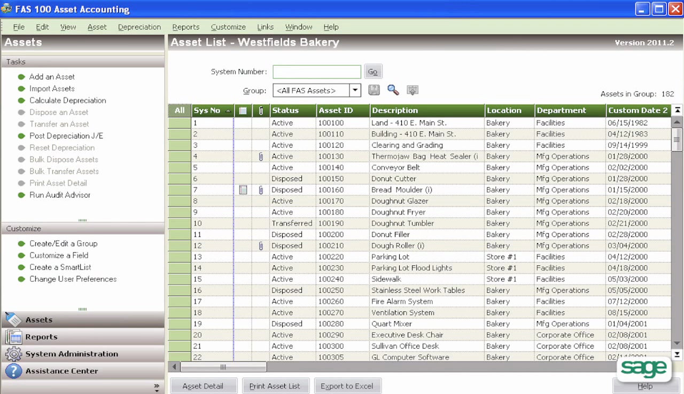Click the Assets navigation pane icon

[x=13, y=319]
